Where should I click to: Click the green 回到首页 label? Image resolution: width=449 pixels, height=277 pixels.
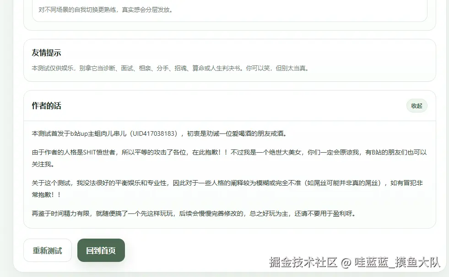point(101,250)
